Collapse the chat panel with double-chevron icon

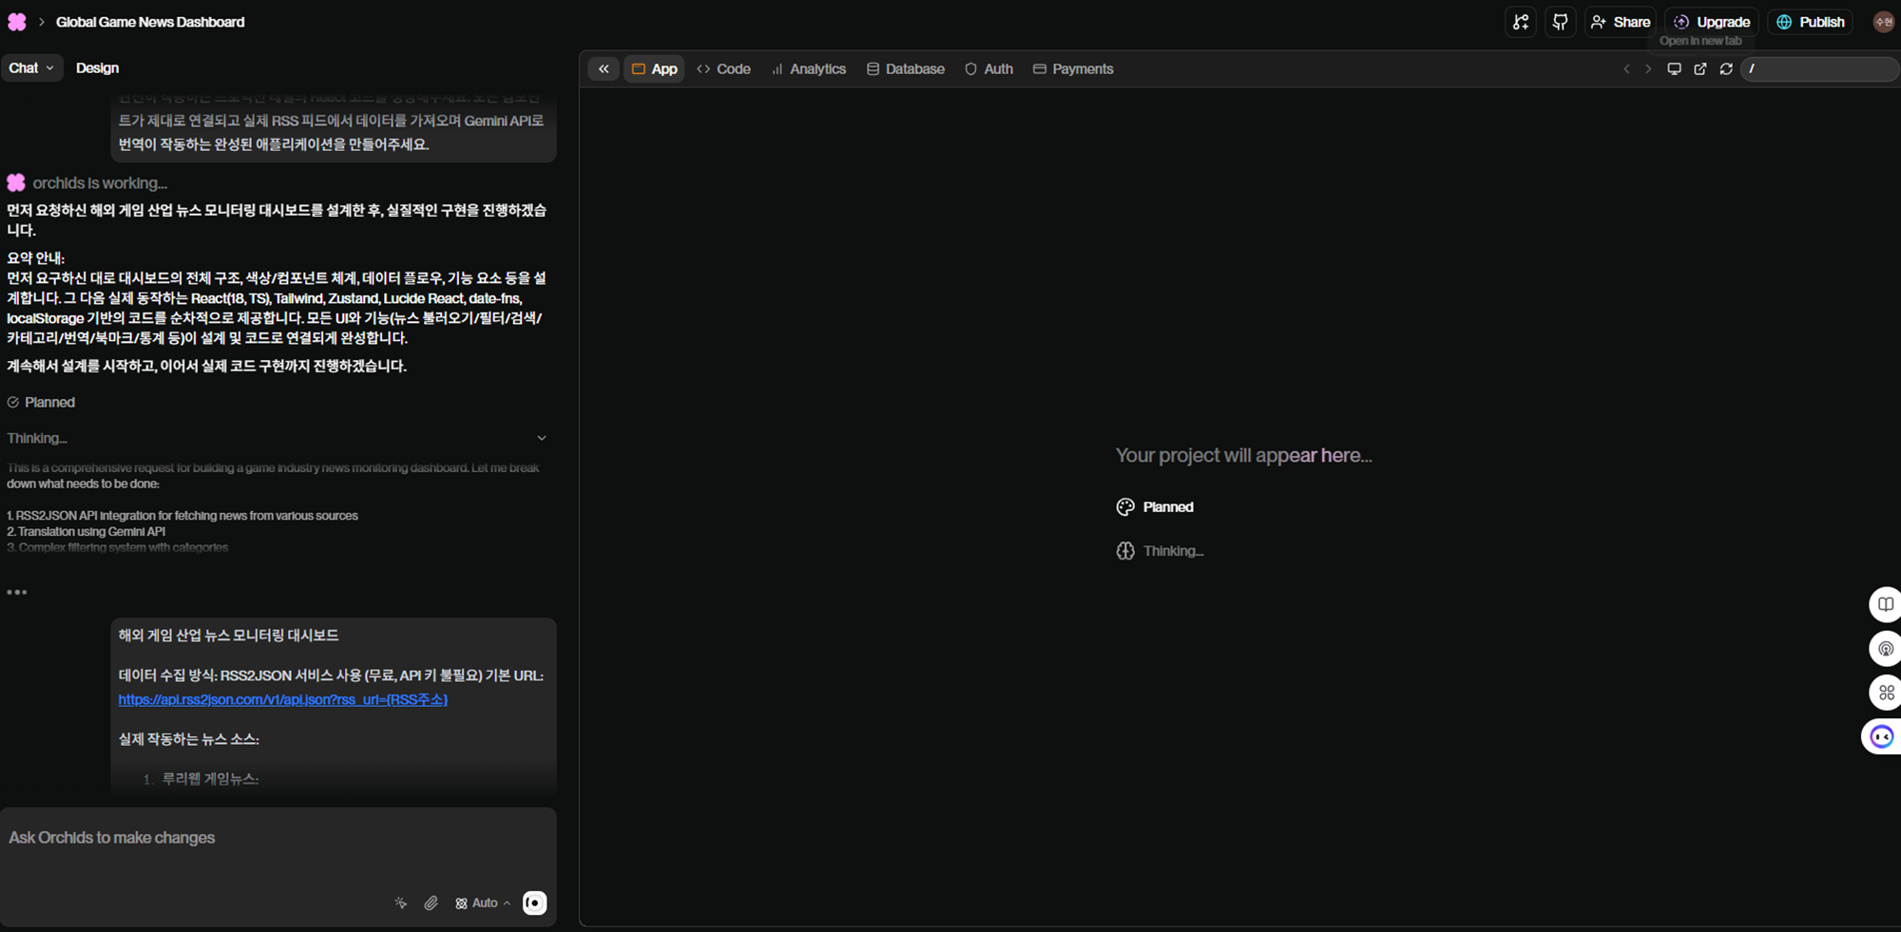pyautogui.click(x=604, y=69)
